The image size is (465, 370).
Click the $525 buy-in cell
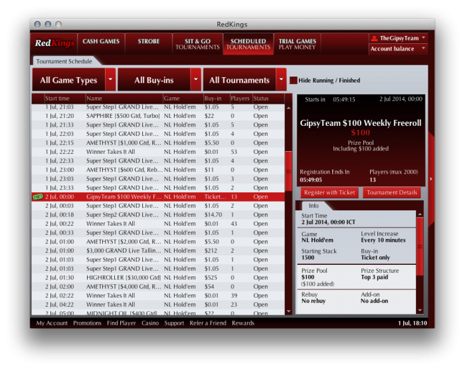coord(211,277)
